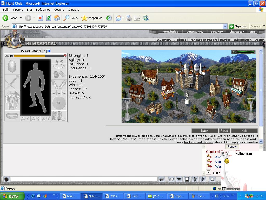Open the Transaction Report link
Viewport: 266px width, 200px height.
tap(203, 40)
